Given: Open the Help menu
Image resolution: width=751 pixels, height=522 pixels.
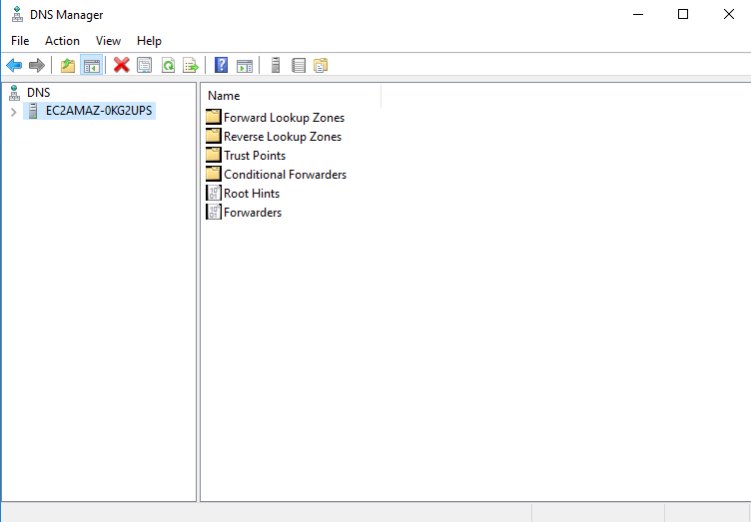Looking at the screenshot, I should [149, 41].
